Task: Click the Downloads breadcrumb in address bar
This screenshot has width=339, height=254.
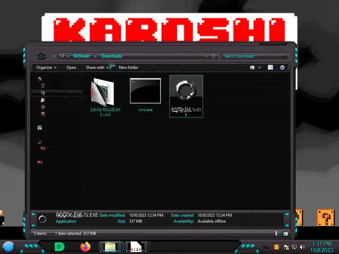Action: click(x=112, y=56)
